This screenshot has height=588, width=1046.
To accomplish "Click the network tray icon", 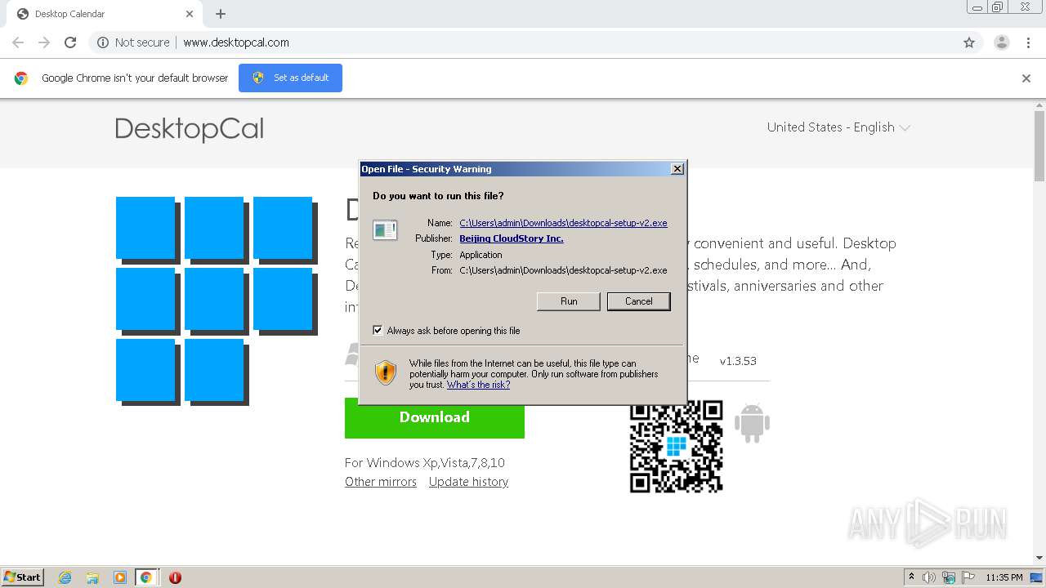I will click(949, 577).
